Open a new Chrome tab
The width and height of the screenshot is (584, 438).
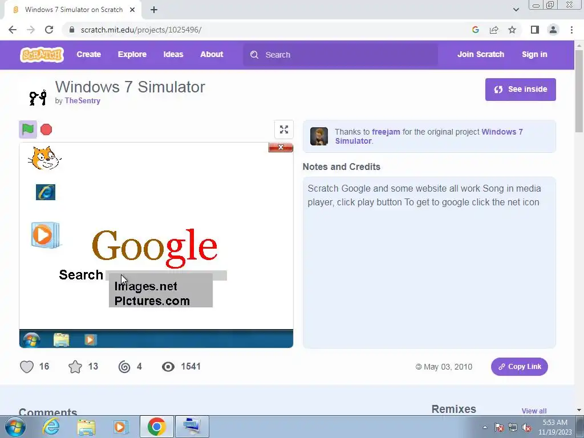coord(154,10)
